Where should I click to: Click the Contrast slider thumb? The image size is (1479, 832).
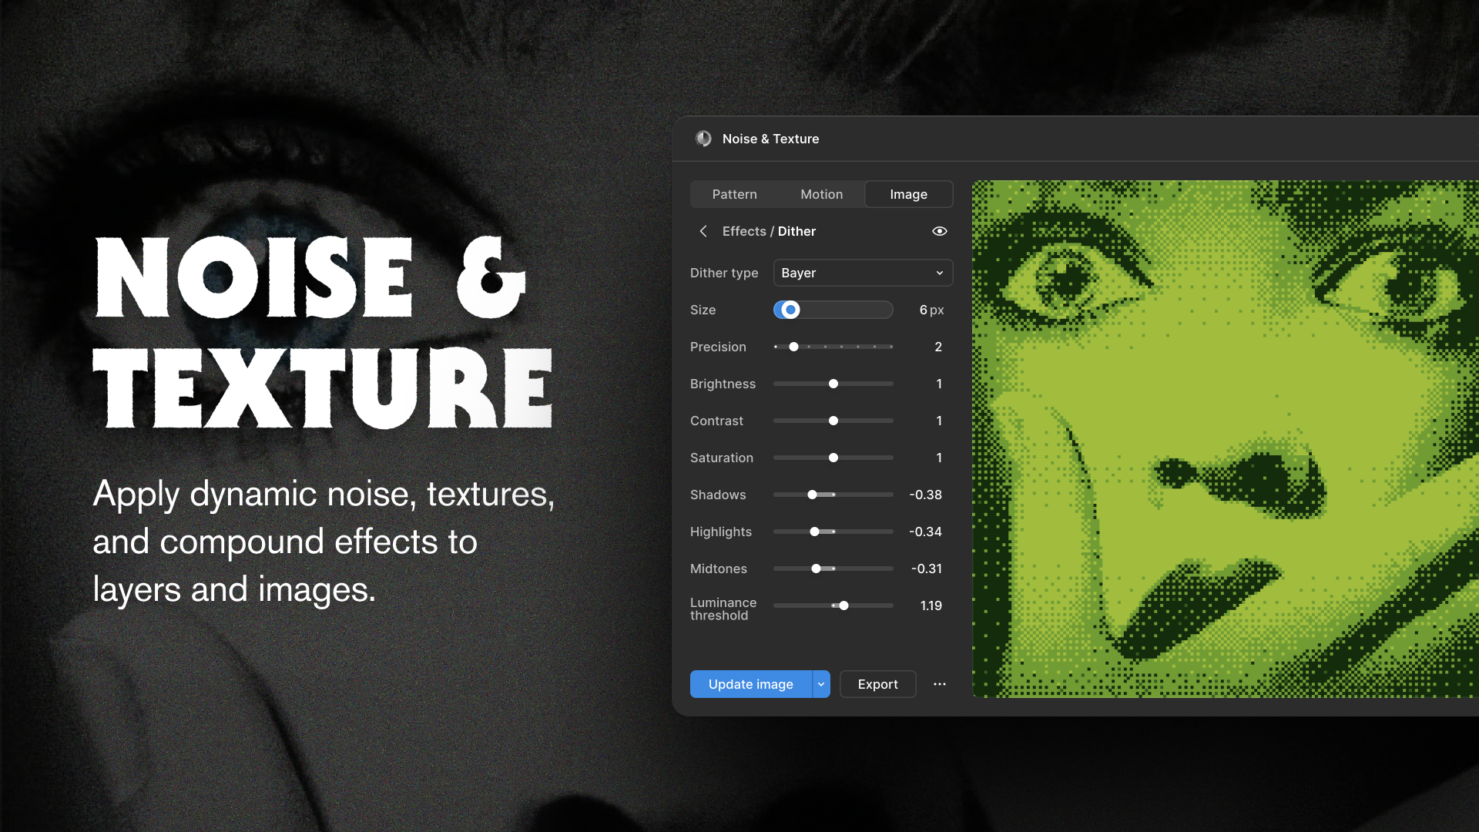(833, 421)
